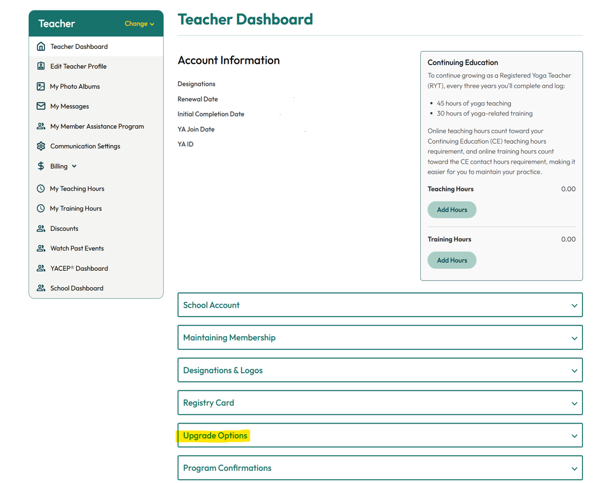Open the Change role dropdown
The height and width of the screenshot is (483, 613).
click(139, 24)
